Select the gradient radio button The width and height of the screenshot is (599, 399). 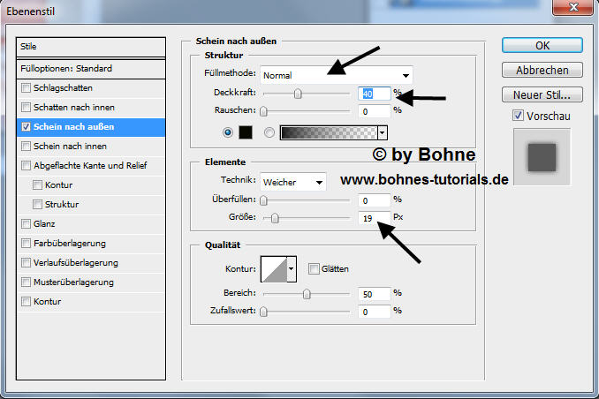point(269,132)
